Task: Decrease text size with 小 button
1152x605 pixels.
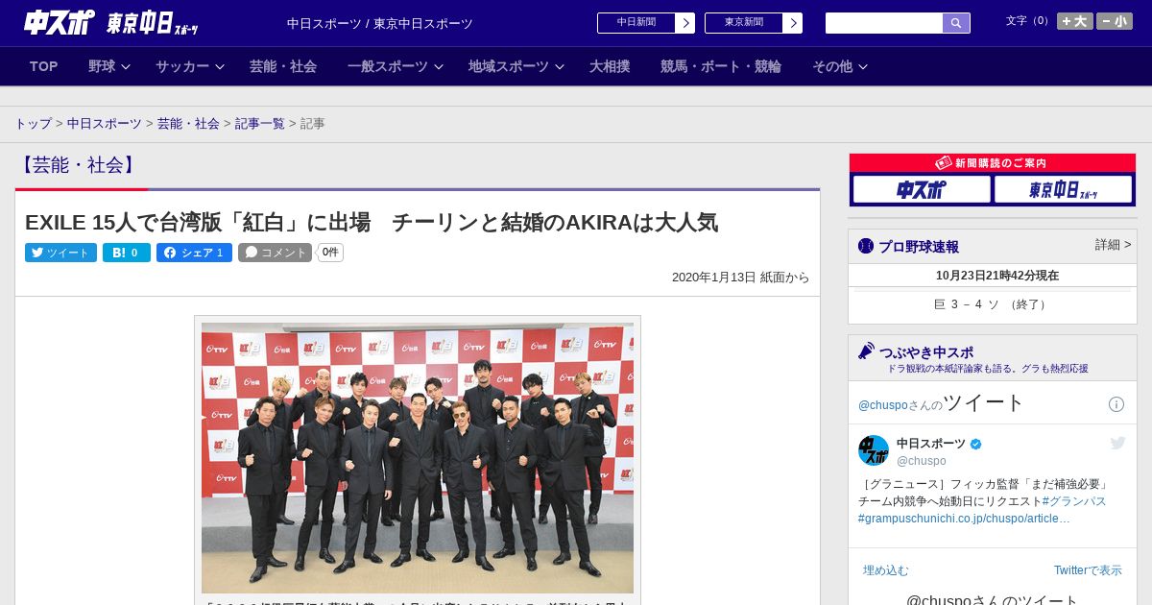Action: click(1115, 21)
